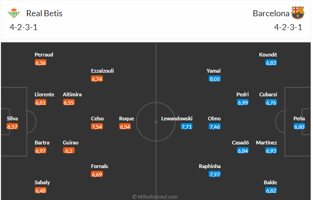Viewport: 313px width, 200px height.
Task: Select Guirao's 6,2 rating badge
Action: [x=69, y=150]
